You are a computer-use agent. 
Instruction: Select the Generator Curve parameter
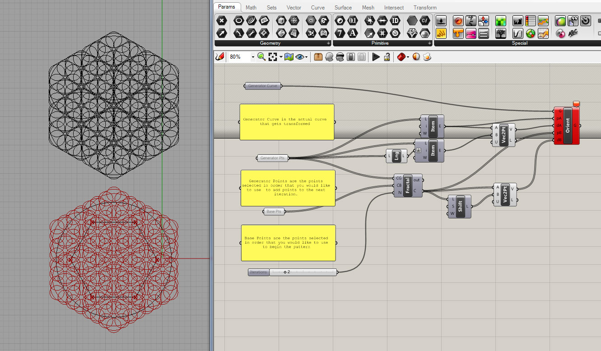click(263, 86)
